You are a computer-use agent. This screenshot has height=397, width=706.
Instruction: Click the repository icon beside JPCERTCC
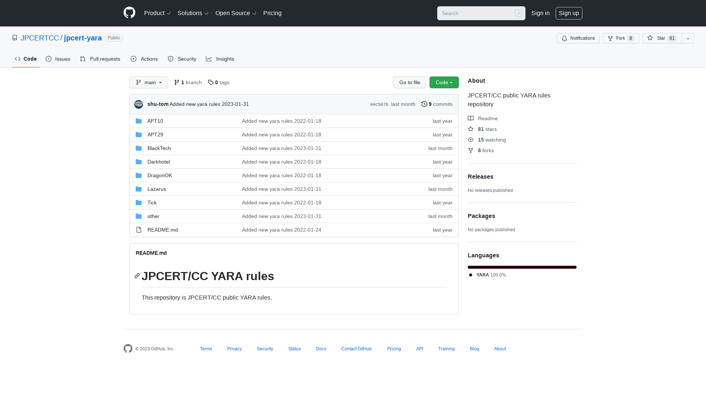pyautogui.click(x=15, y=38)
